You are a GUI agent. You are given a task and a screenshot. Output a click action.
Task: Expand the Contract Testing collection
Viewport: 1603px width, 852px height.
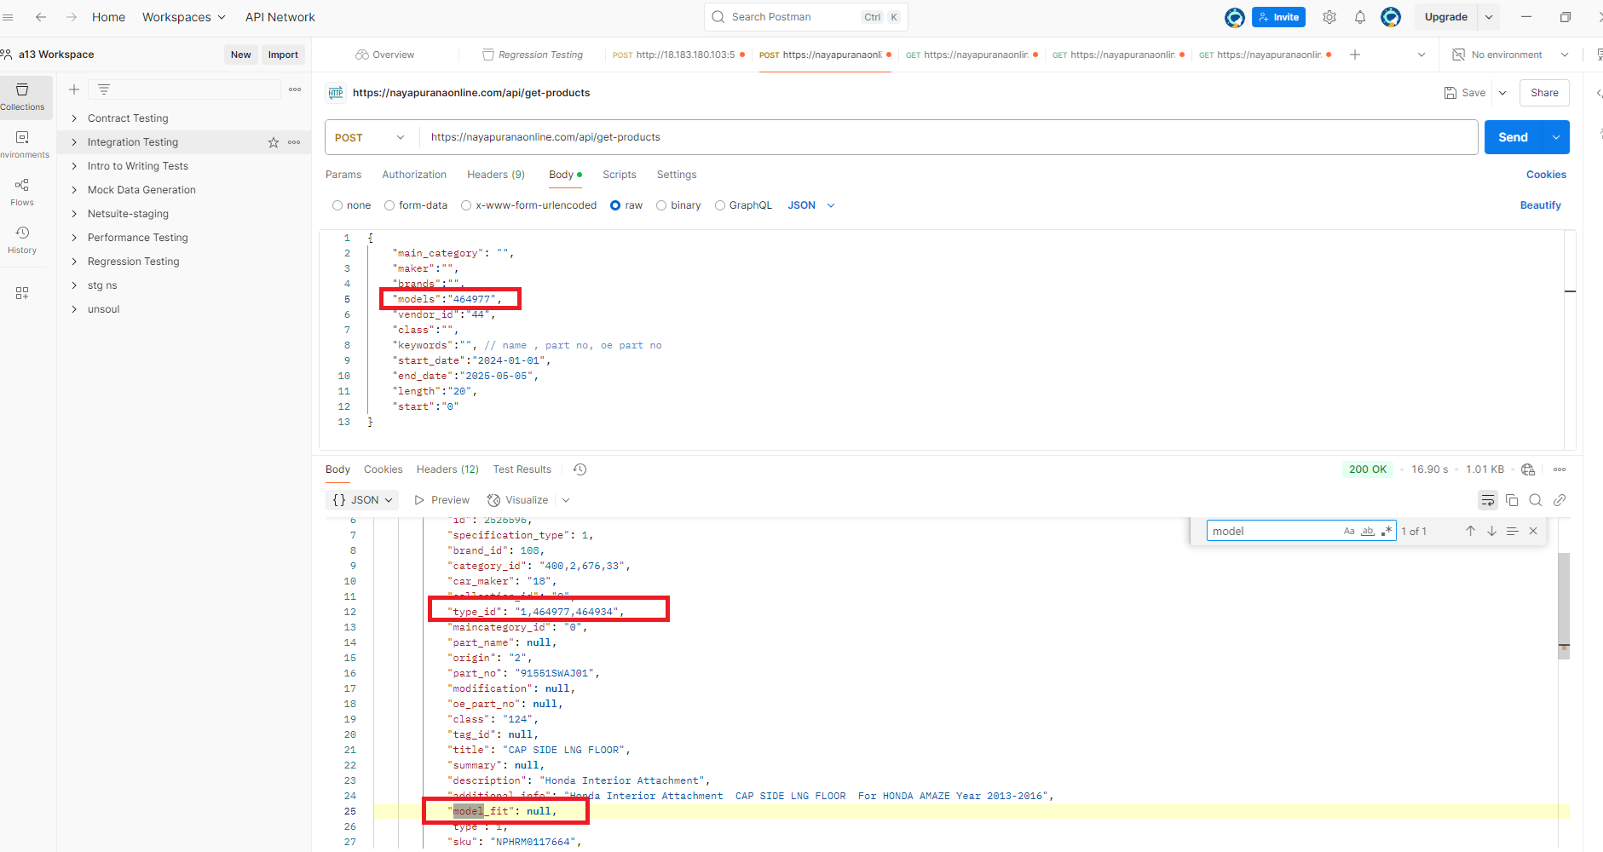click(x=74, y=118)
